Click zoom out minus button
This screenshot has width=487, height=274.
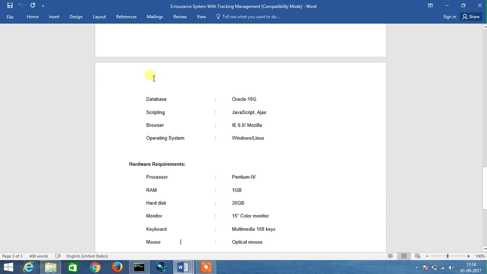(427, 256)
